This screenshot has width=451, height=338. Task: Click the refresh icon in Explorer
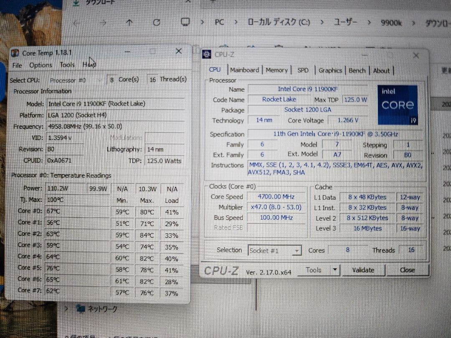(156, 23)
